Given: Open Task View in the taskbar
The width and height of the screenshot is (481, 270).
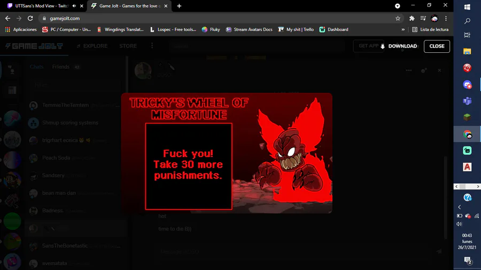Looking at the screenshot, I should point(467,35).
